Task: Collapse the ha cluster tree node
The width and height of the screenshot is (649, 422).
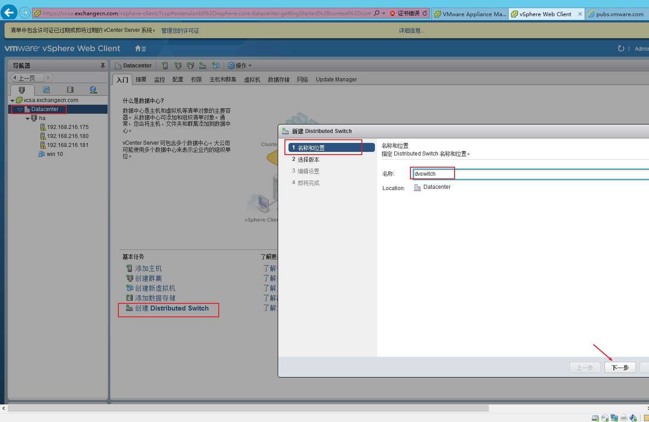Action: pyautogui.click(x=27, y=119)
